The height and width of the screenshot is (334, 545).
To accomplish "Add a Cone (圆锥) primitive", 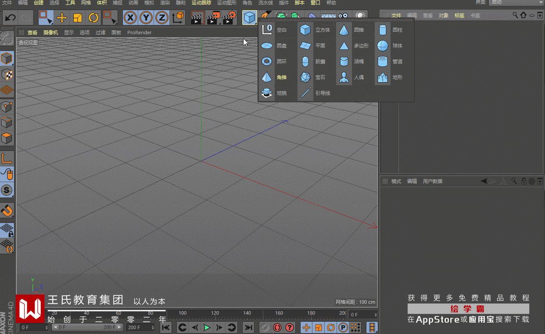I will (x=352, y=30).
